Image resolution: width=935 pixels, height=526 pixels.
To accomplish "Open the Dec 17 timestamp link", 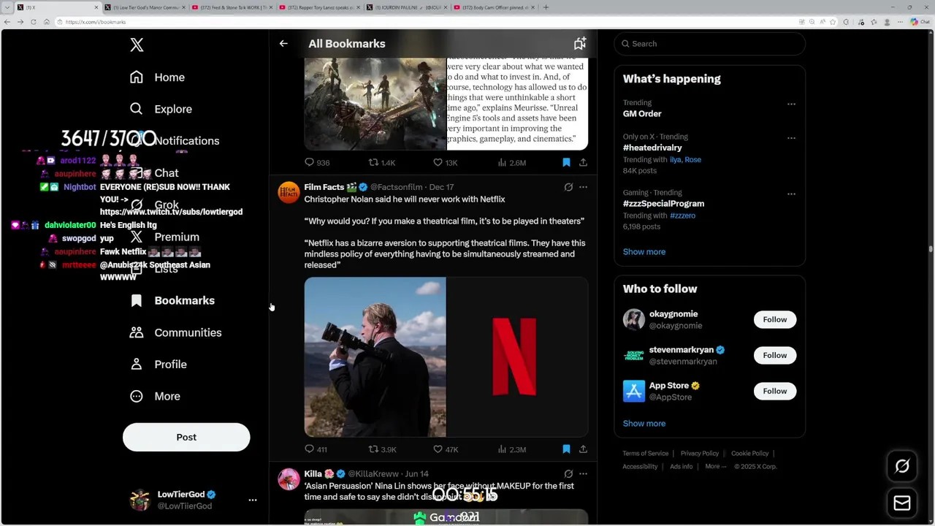I will [x=441, y=187].
